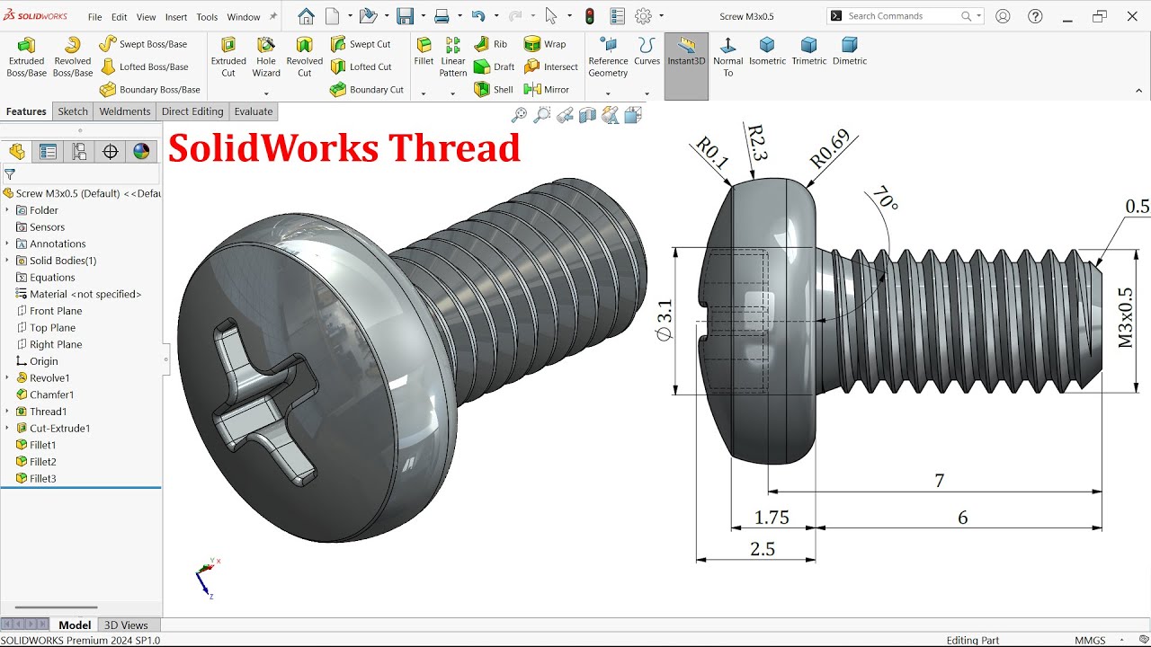
Task: Choose Boundary Boss/Base feature
Action: click(x=149, y=89)
